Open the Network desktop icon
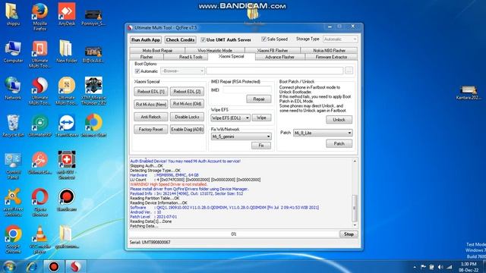Viewport: 486px width, 273px height. (x=13, y=89)
